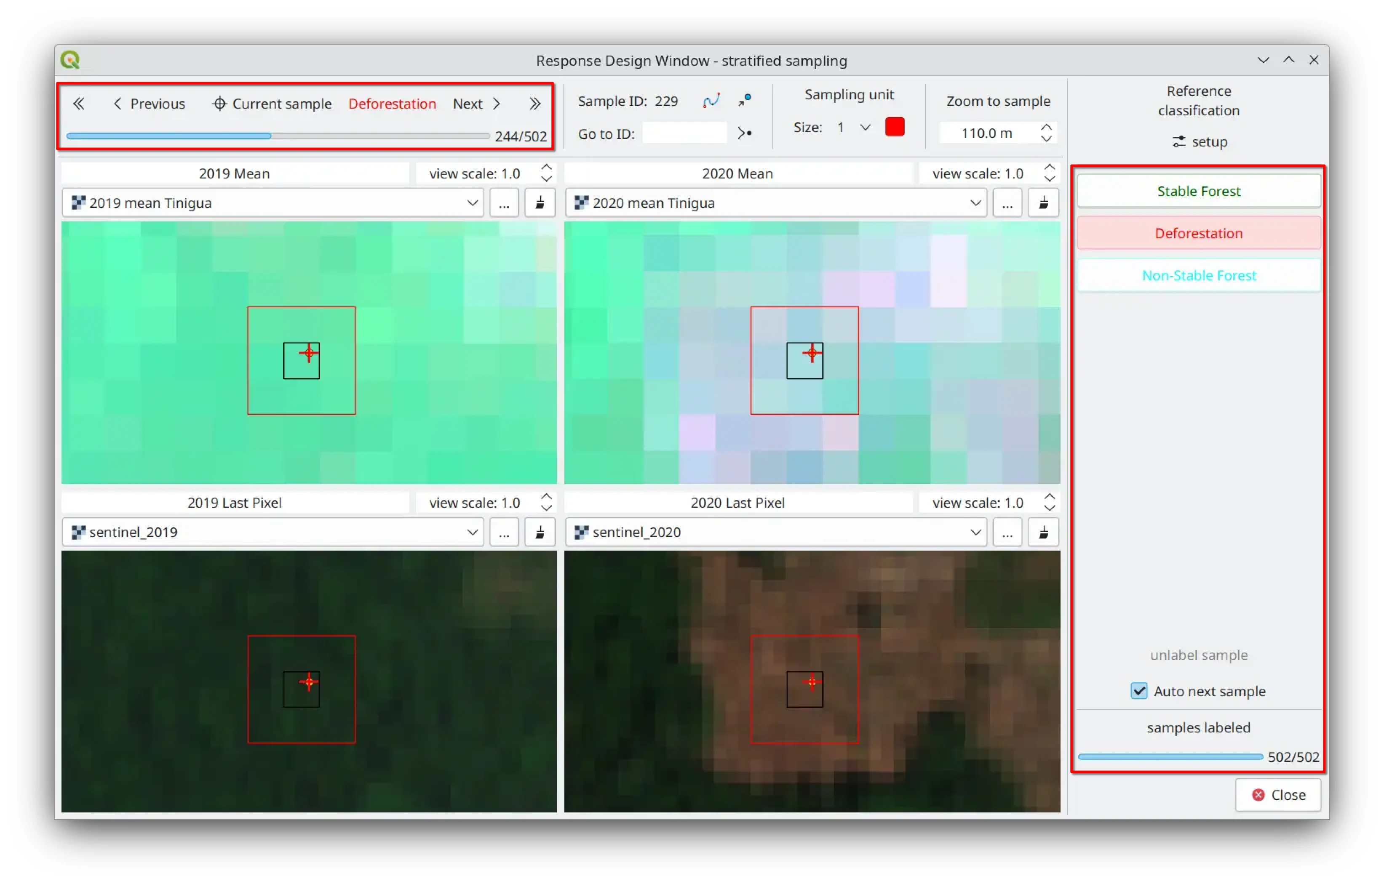Jump to first sample with double-left arrows

[x=79, y=104]
